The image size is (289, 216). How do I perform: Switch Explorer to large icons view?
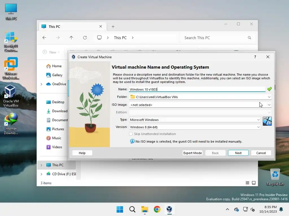pos(254,183)
